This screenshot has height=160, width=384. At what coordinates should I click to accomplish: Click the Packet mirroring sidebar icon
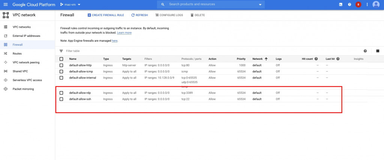pyautogui.click(x=6, y=89)
